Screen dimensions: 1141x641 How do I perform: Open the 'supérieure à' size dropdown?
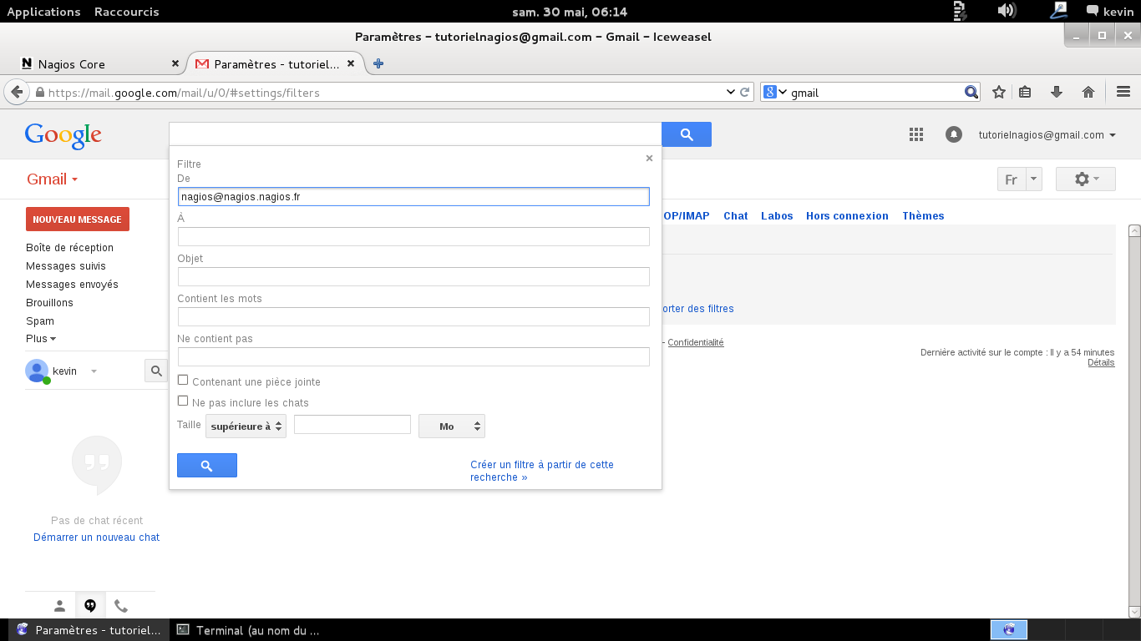pos(246,426)
